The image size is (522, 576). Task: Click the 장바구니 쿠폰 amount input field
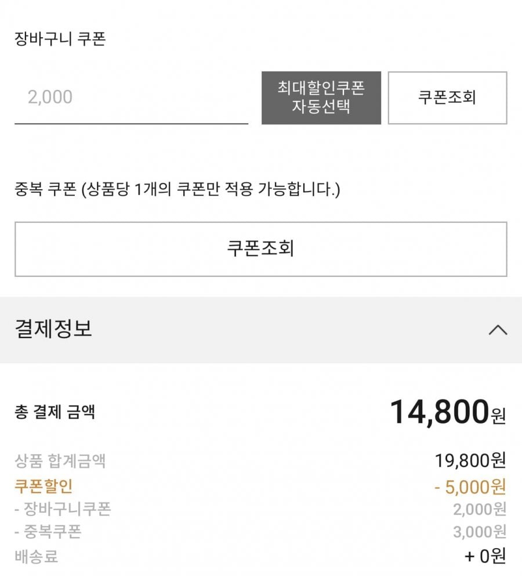[131, 98]
